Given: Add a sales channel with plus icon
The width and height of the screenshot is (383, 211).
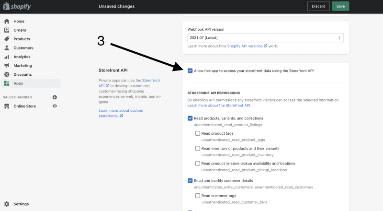Looking at the screenshot, I should (55, 97).
